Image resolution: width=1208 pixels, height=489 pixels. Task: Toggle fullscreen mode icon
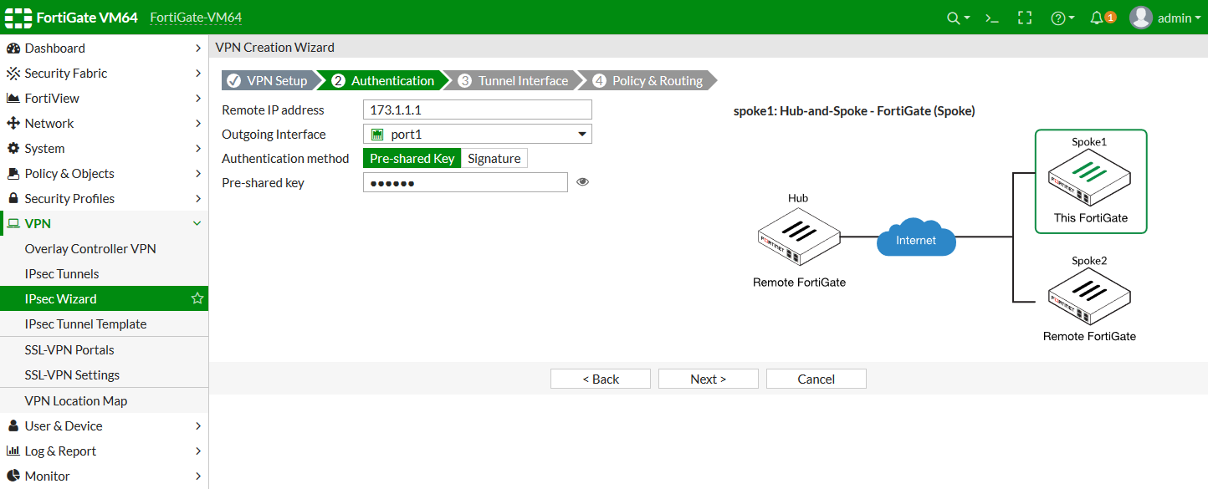(x=1025, y=18)
